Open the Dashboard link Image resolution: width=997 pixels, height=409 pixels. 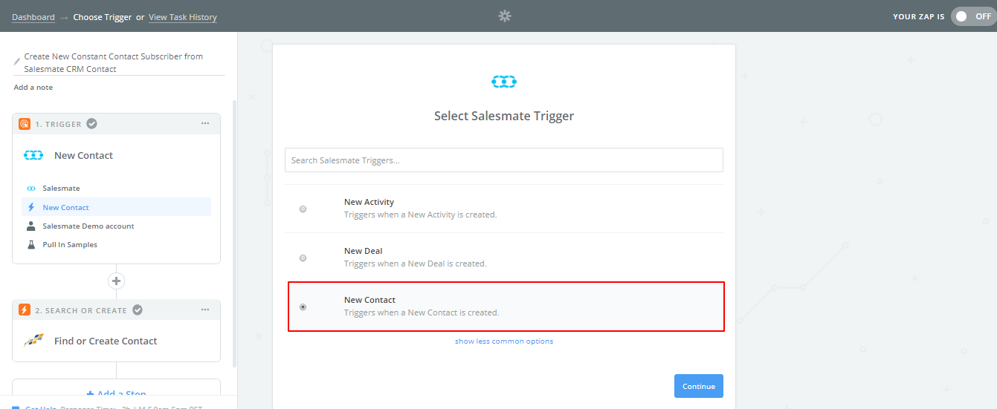click(x=33, y=17)
